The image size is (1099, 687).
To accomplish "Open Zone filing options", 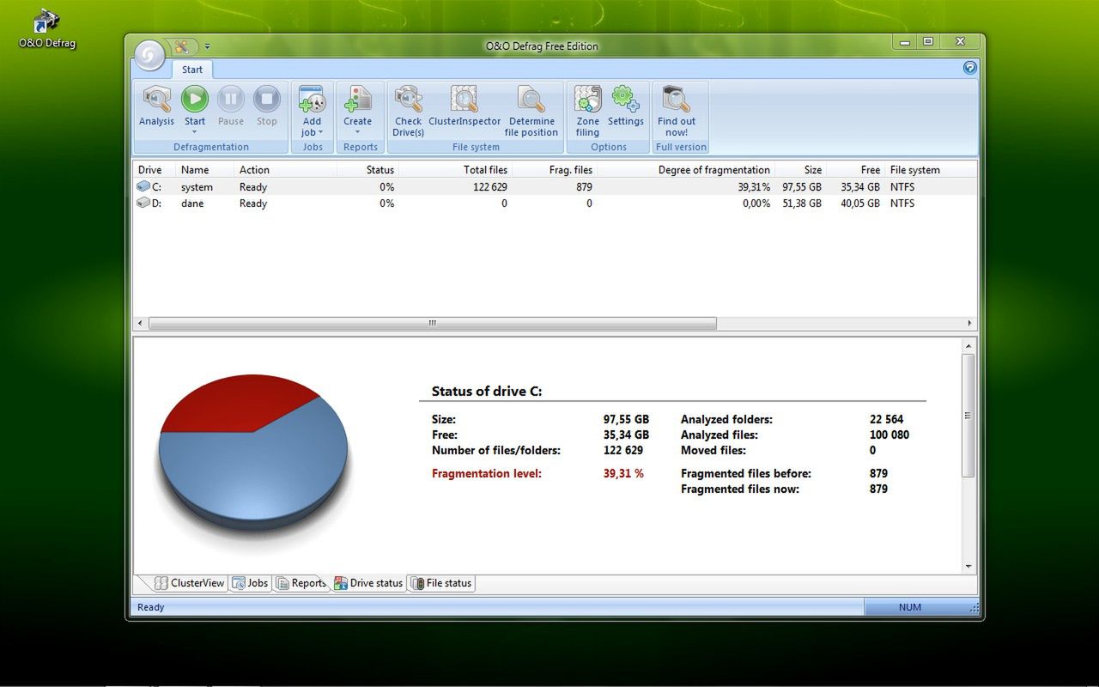I will point(587,111).
